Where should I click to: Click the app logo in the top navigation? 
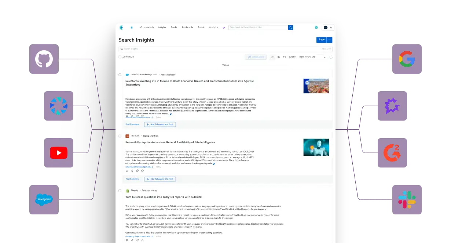[121, 27]
